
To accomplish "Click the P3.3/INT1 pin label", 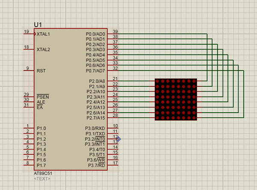I will (x=95, y=144).
